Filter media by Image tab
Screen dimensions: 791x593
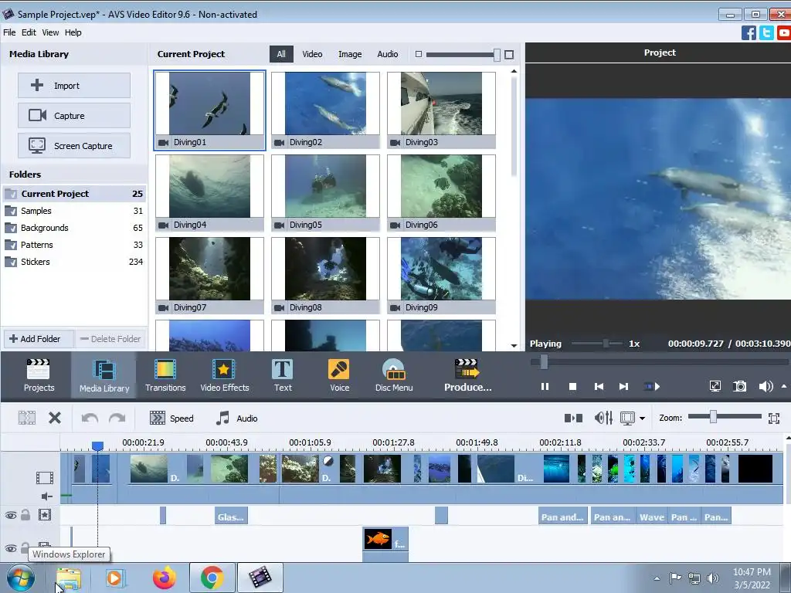click(350, 54)
